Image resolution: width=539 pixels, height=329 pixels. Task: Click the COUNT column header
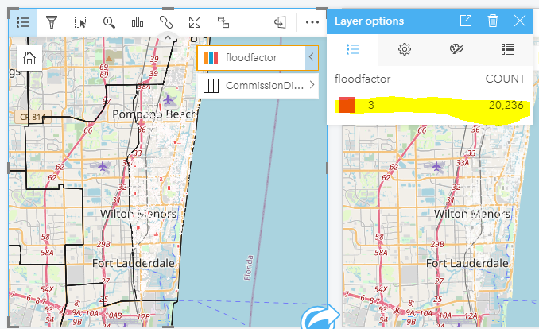pos(505,79)
